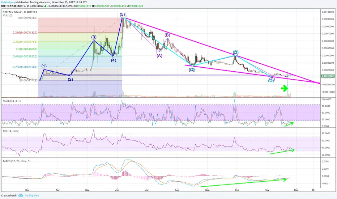Click the Dec label on time axis
Image resolution: width=337 pixels, height=199 pixels.
point(296,190)
